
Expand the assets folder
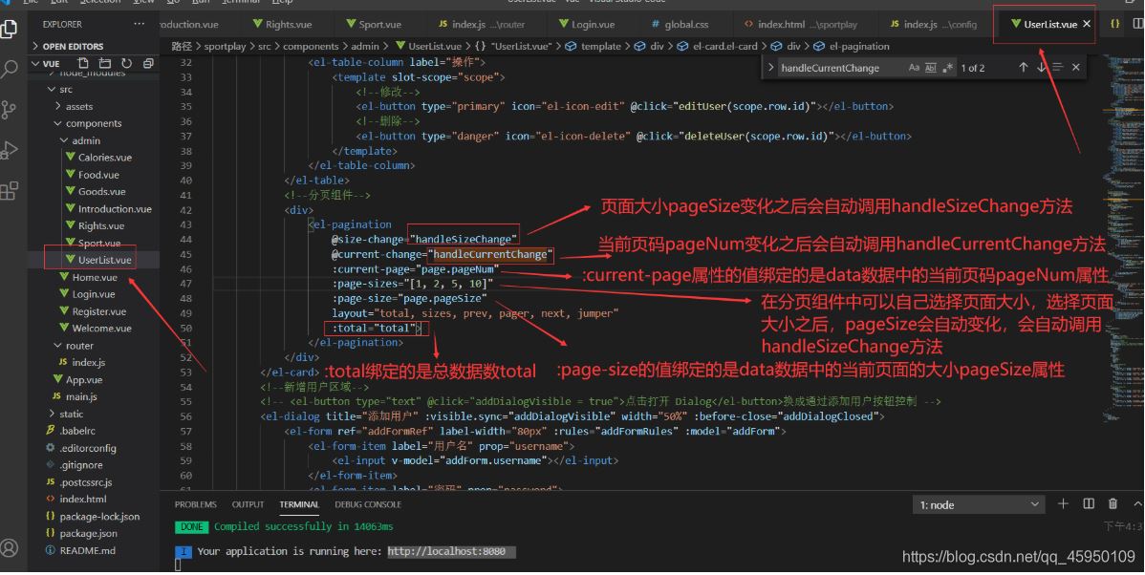[x=79, y=107]
